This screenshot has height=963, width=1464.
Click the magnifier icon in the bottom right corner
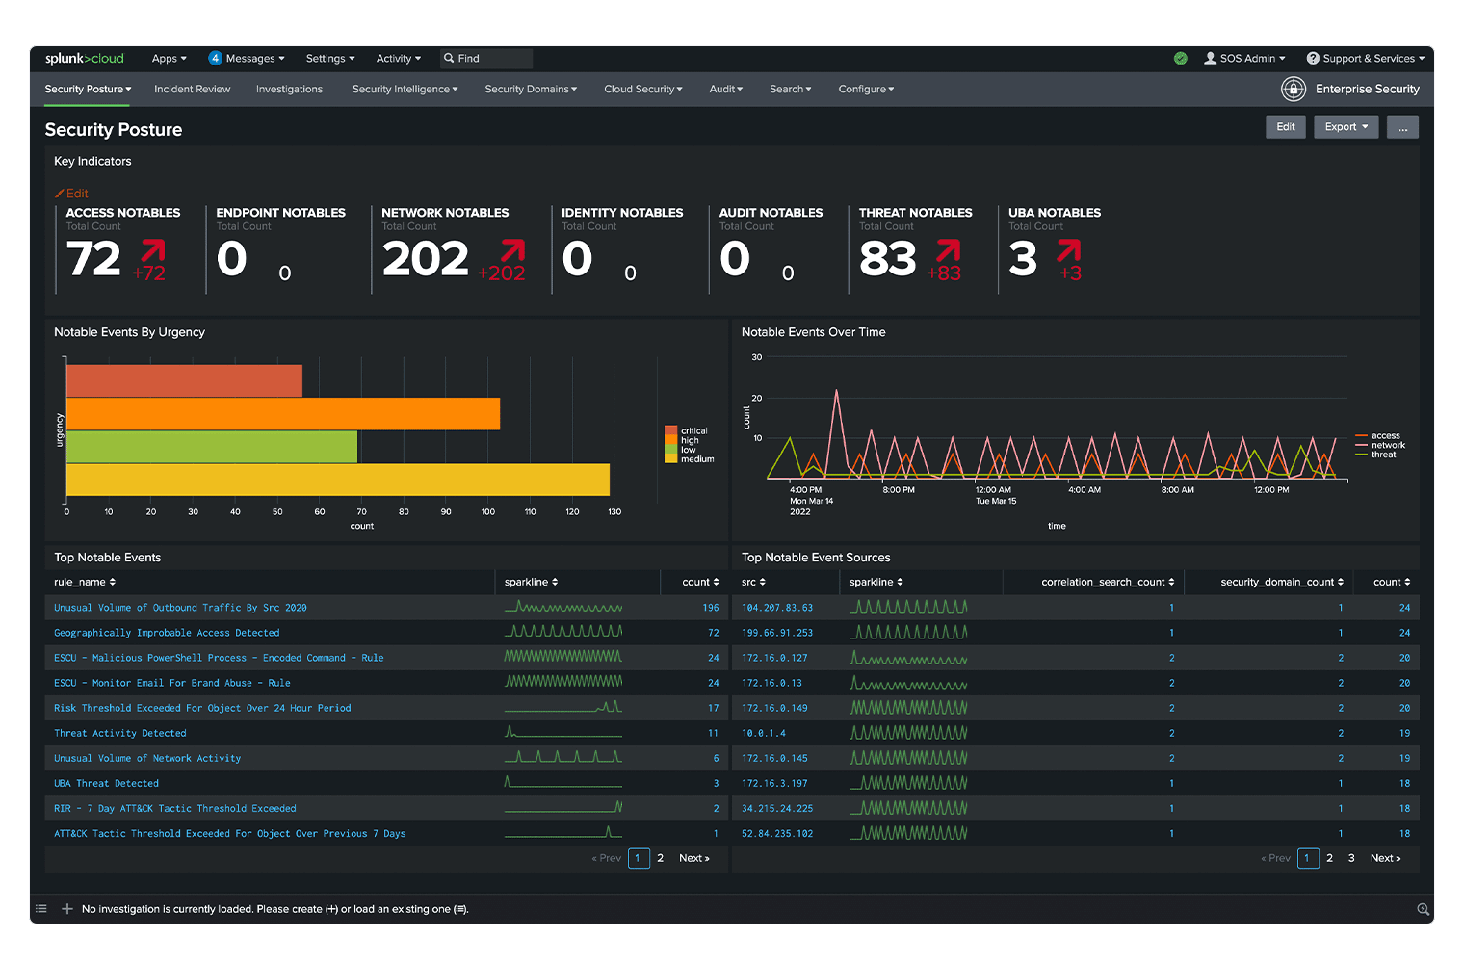pos(1424,908)
